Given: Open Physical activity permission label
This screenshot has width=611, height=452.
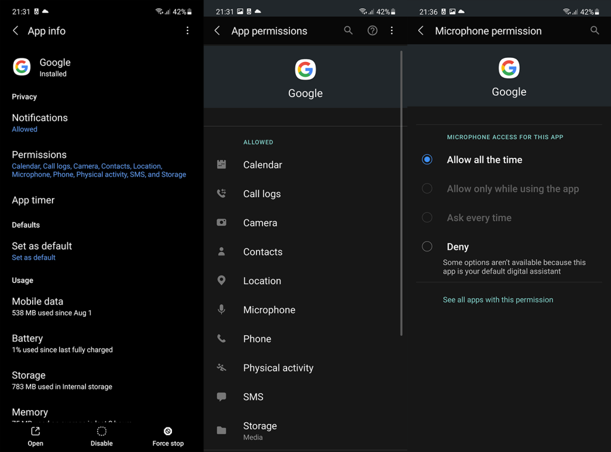Looking at the screenshot, I should (278, 367).
